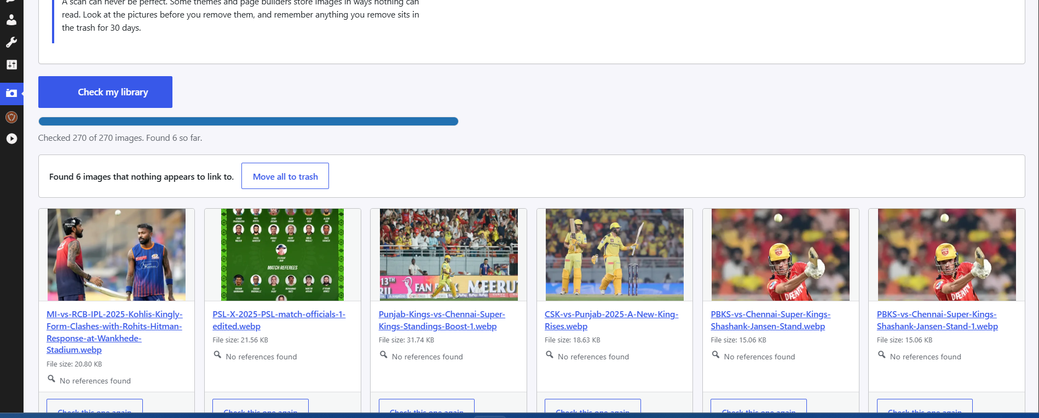Image resolution: width=1039 pixels, height=418 pixels.
Task: Click the scan progress bar
Action: coord(248,122)
